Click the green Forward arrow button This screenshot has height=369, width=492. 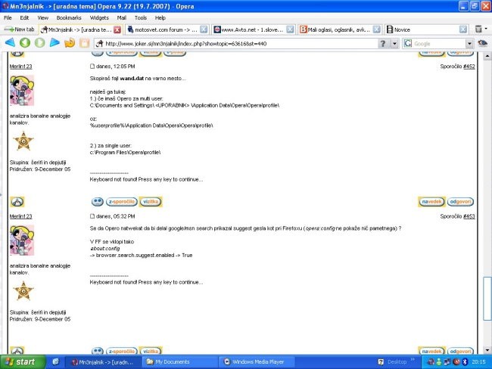click(x=39, y=43)
